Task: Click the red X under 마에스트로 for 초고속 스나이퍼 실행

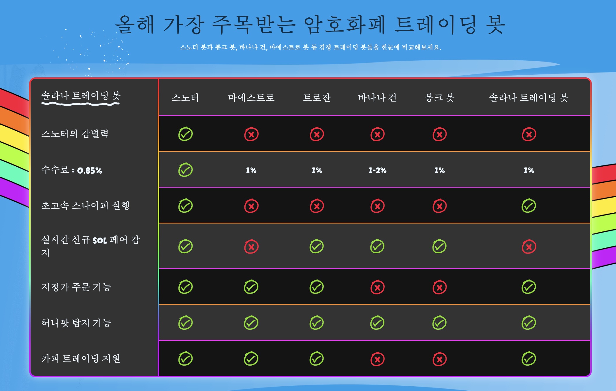Action: pyautogui.click(x=251, y=206)
